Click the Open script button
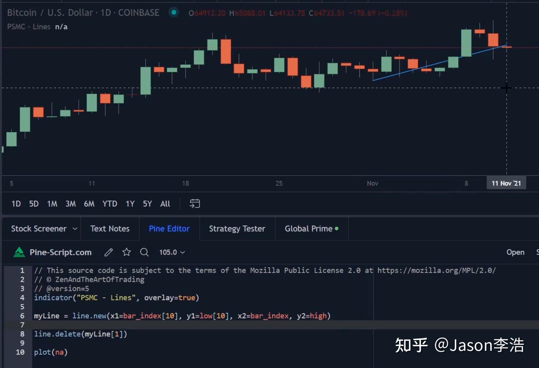The width and height of the screenshot is (539, 368). coord(515,252)
